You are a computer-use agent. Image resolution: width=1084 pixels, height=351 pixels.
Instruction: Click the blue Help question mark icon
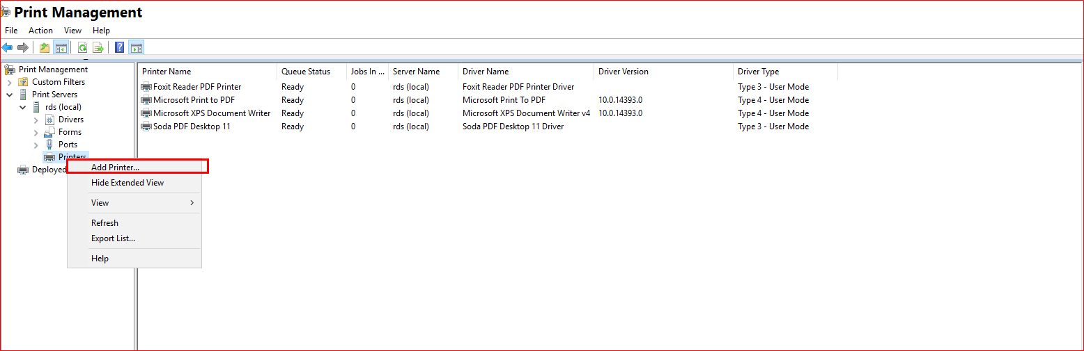[120, 47]
